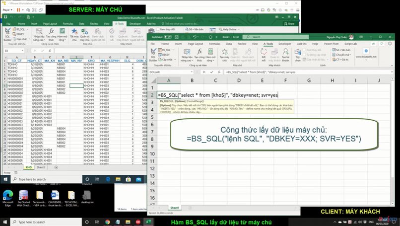Click VMware full screen icon
The image size is (400, 226).
pos(34,10)
